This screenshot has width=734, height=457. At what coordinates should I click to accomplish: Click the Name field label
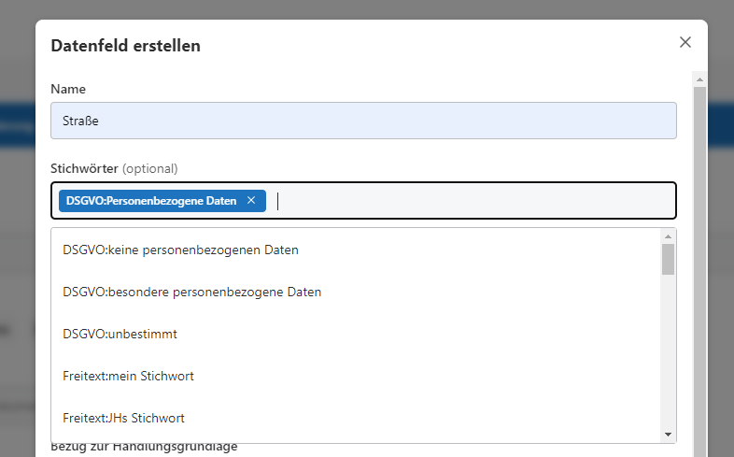point(68,89)
